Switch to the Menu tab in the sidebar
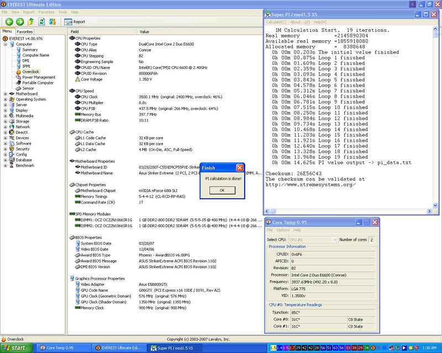The image size is (442, 353). pos(7,31)
